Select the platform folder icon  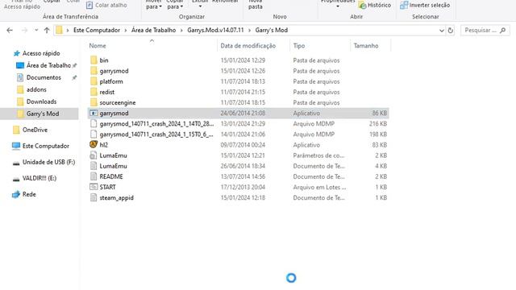tap(94, 81)
